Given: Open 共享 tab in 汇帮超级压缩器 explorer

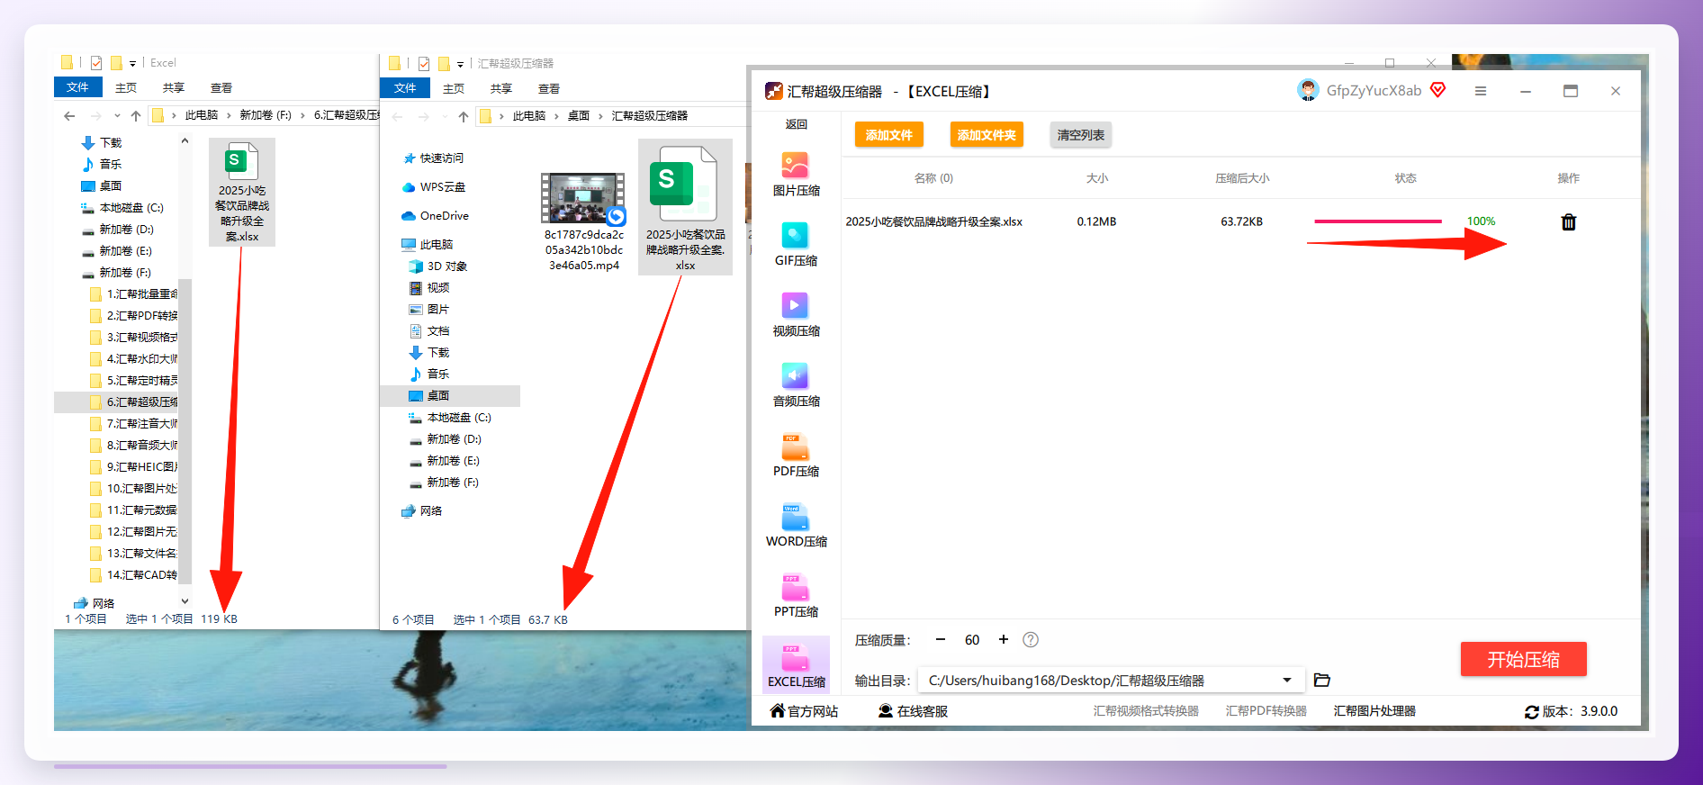Looking at the screenshot, I should click(501, 88).
